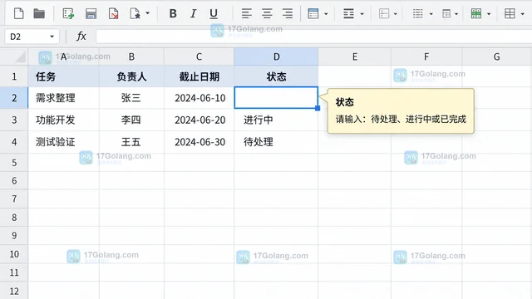Align cell text to the left

(247, 13)
